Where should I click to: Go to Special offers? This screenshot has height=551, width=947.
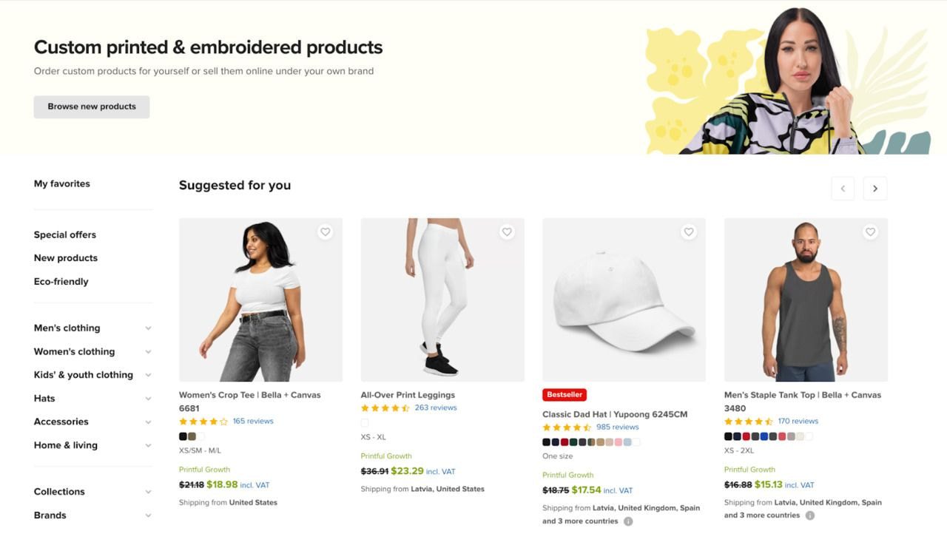tap(65, 234)
